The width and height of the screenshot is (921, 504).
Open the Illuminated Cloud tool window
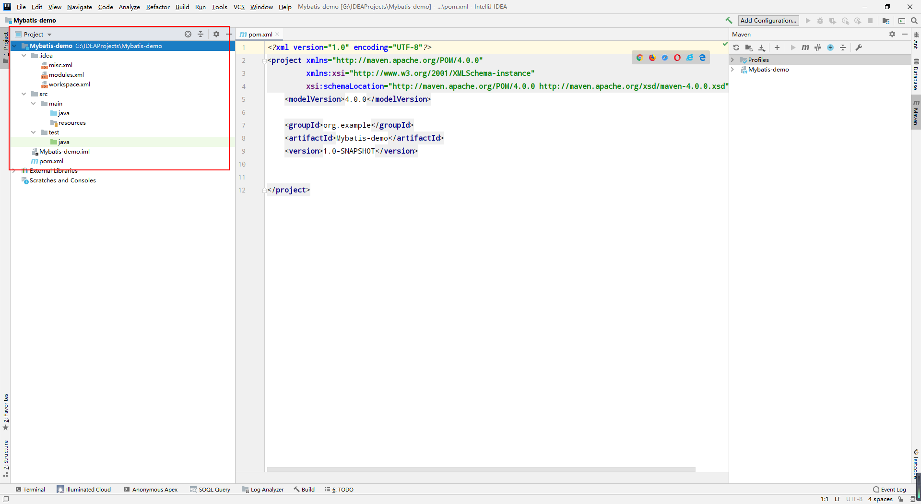point(84,490)
